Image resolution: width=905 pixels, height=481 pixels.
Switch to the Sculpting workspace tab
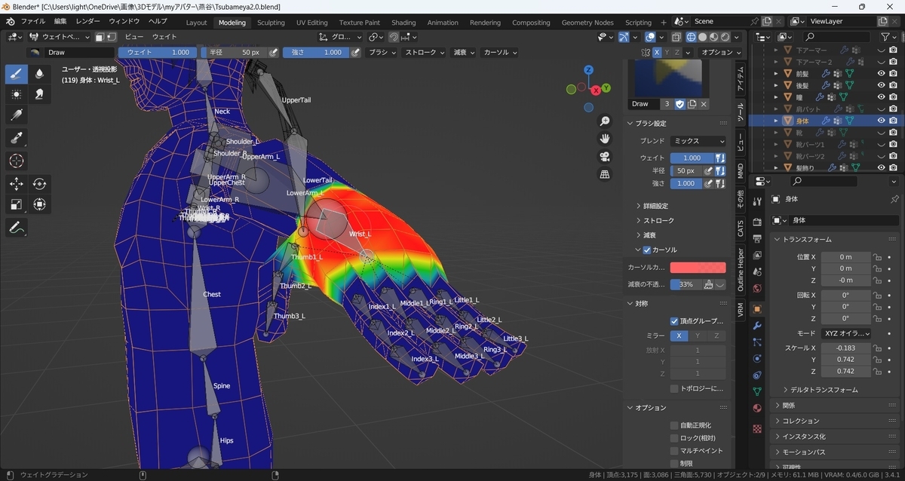coord(271,23)
